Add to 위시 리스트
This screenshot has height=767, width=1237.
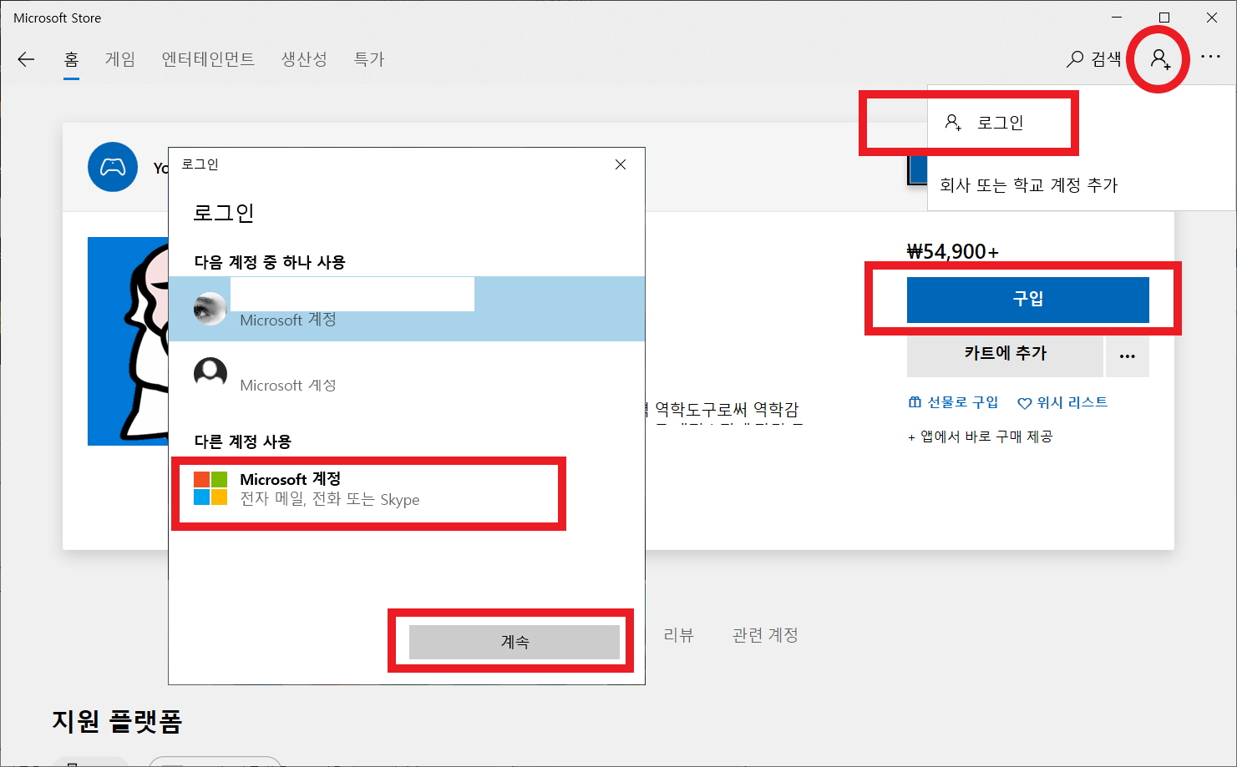tap(1062, 402)
